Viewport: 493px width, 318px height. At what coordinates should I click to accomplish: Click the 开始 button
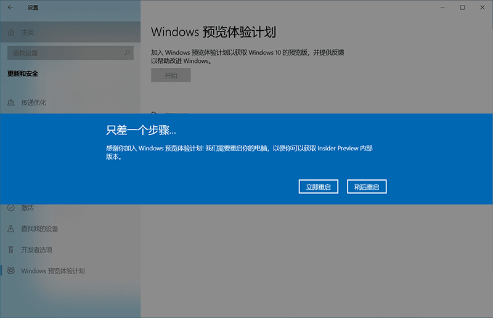pyautogui.click(x=171, y=75)
